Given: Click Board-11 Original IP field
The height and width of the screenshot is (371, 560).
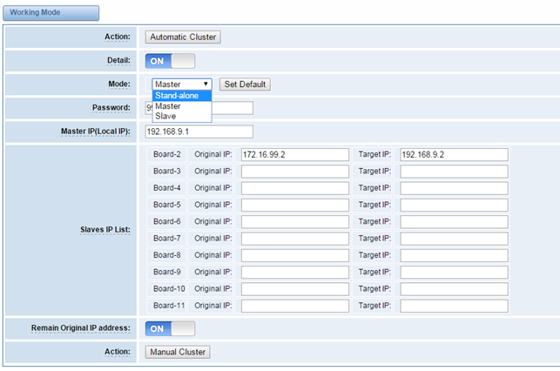Looking at the screenshot, I should pos(295,306).
